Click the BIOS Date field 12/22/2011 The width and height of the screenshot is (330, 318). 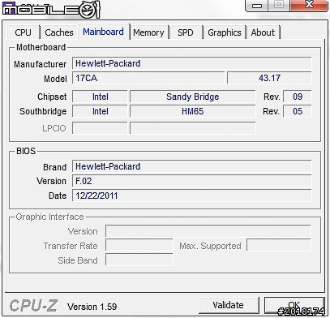click(192, 196)
